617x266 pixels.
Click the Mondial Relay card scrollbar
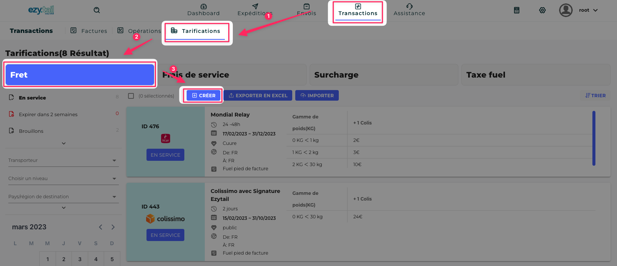pos(594,138)
